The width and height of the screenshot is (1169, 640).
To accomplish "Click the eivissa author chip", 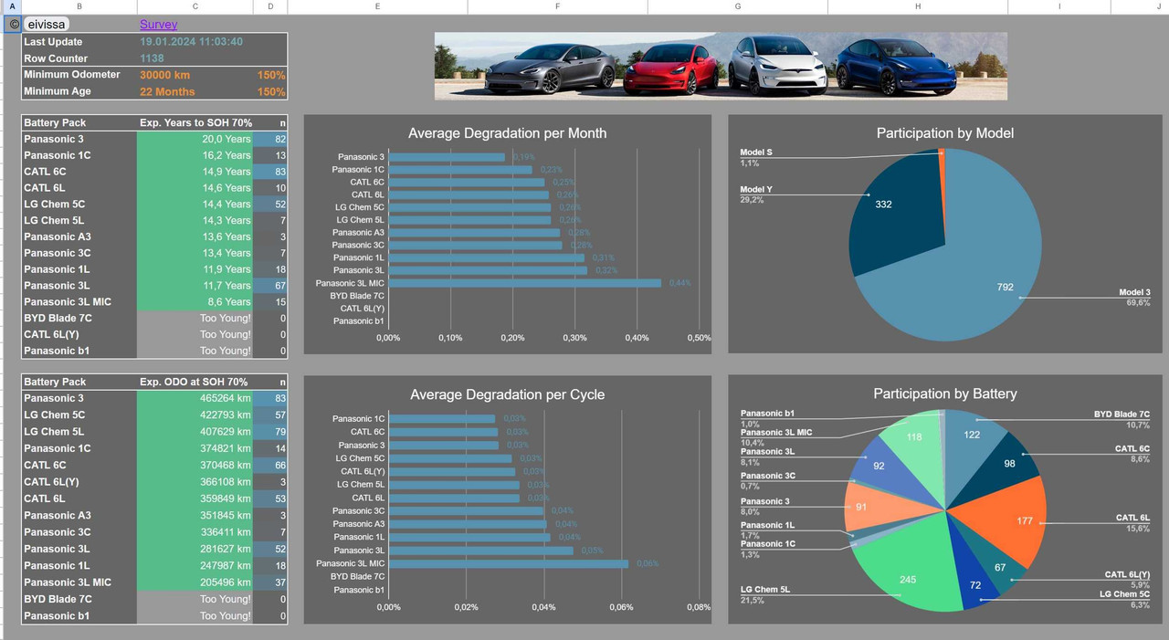I will pyautogui.click(x=46, y=25).
